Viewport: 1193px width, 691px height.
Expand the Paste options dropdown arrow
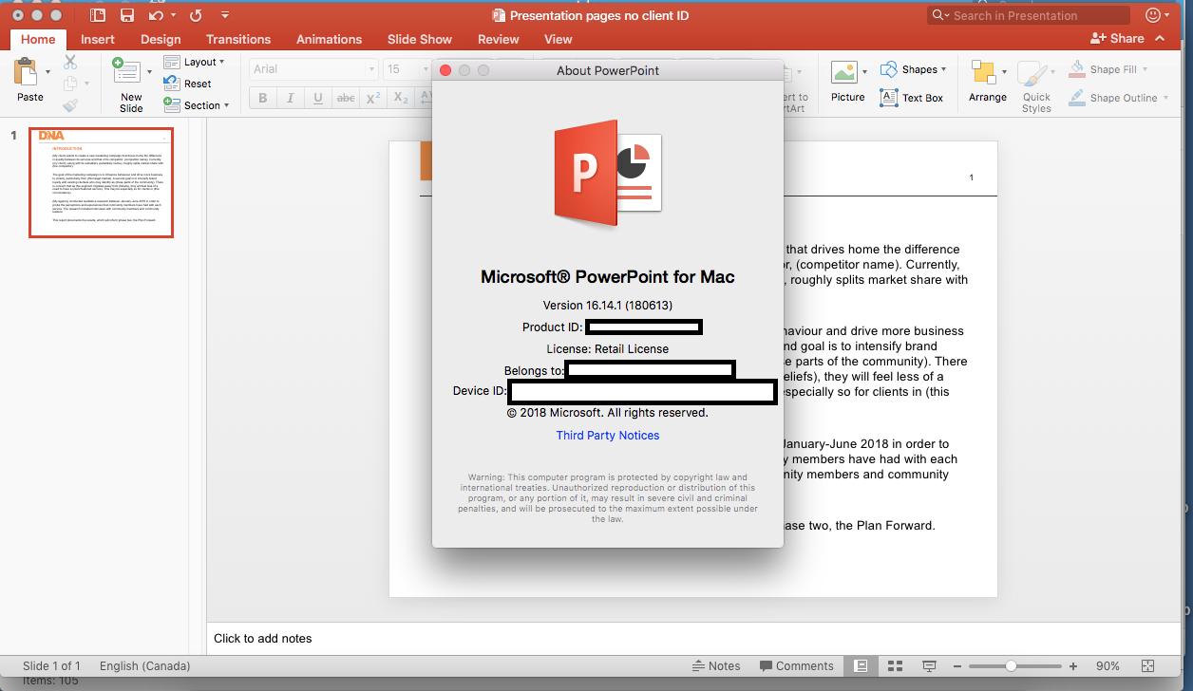coord(48,71)
